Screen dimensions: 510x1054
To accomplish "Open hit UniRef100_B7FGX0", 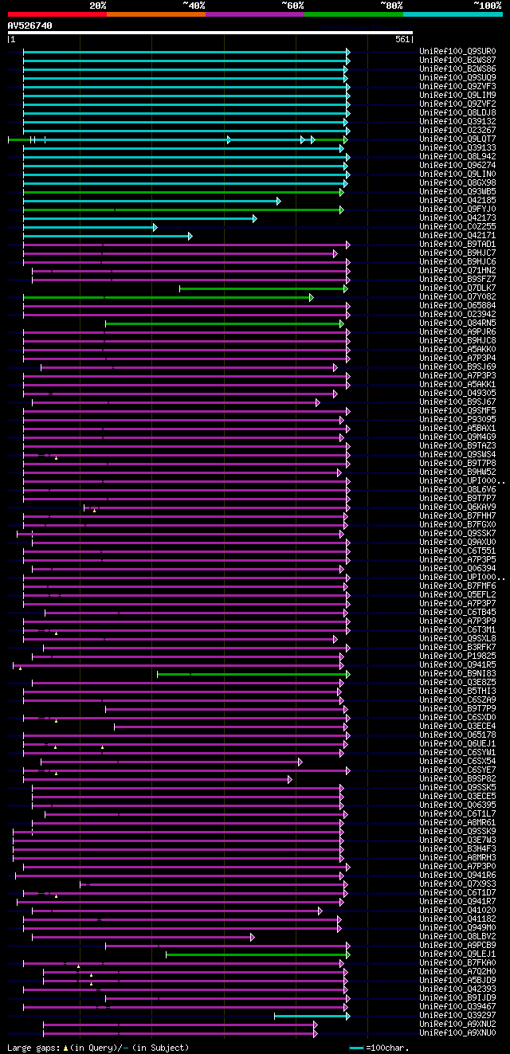I will coord(457,525).
